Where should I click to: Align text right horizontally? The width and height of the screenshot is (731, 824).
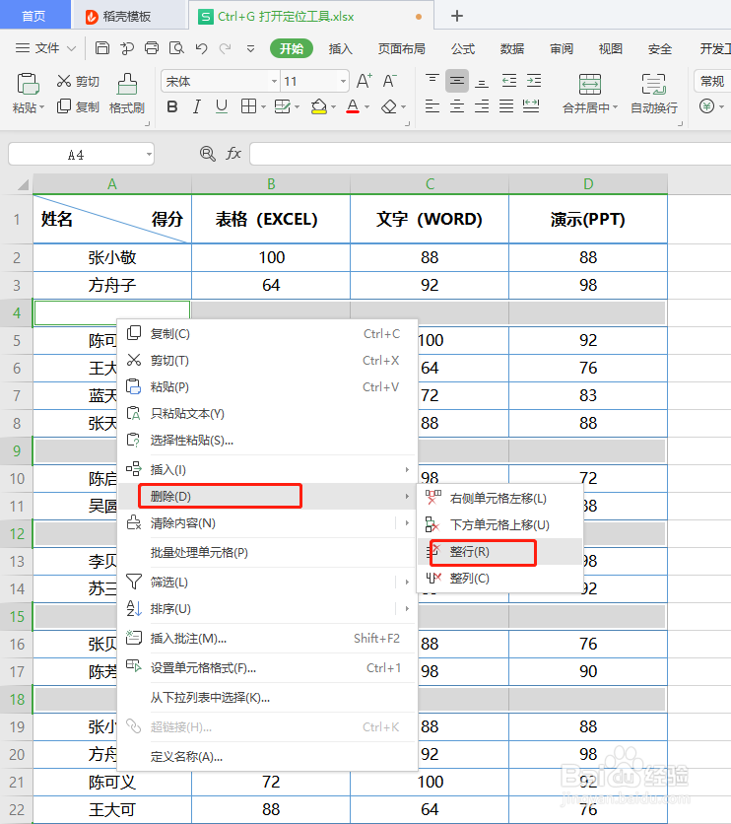pyautogui.click(x=482, y=106)
